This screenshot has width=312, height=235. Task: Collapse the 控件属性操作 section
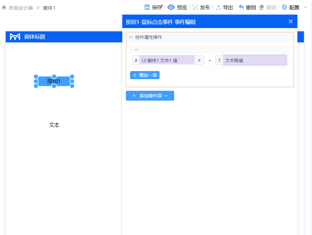coord(131,37)
